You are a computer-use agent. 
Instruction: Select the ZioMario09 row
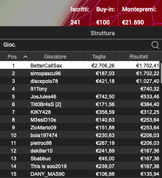pyautogui.click(x=80, y=128)
